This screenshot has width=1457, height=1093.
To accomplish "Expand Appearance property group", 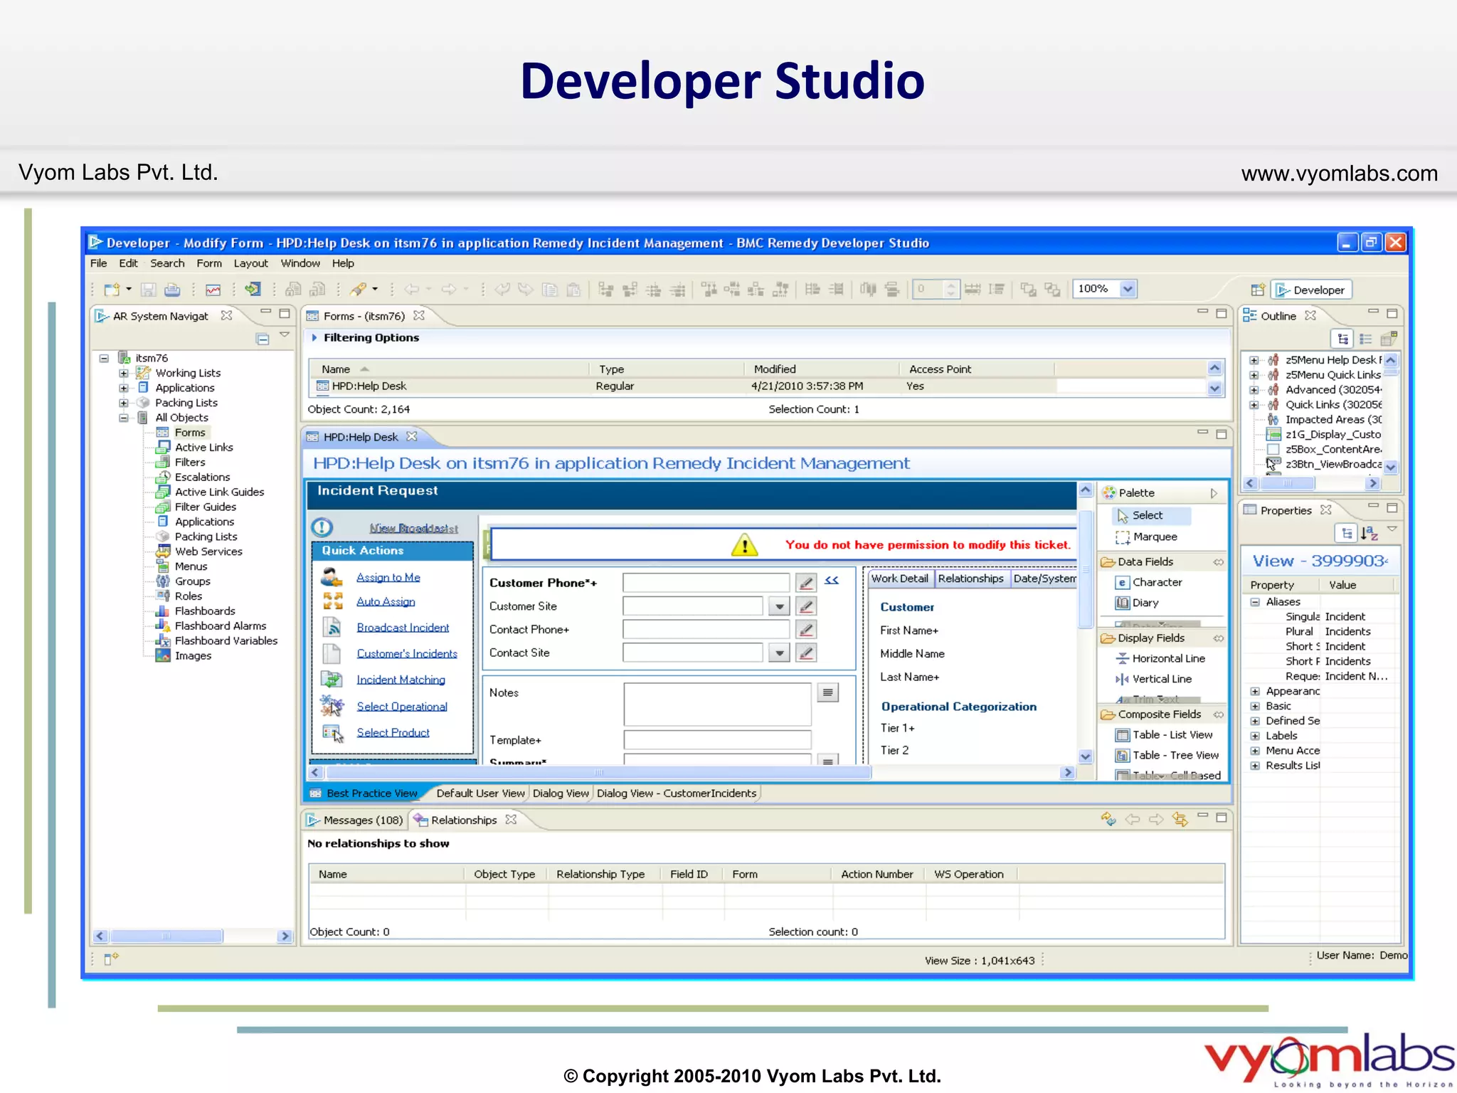I will click(x=1255, y=691).
